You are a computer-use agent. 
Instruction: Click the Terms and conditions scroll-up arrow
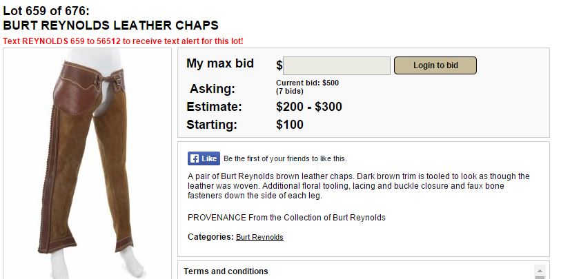(540, 270)
